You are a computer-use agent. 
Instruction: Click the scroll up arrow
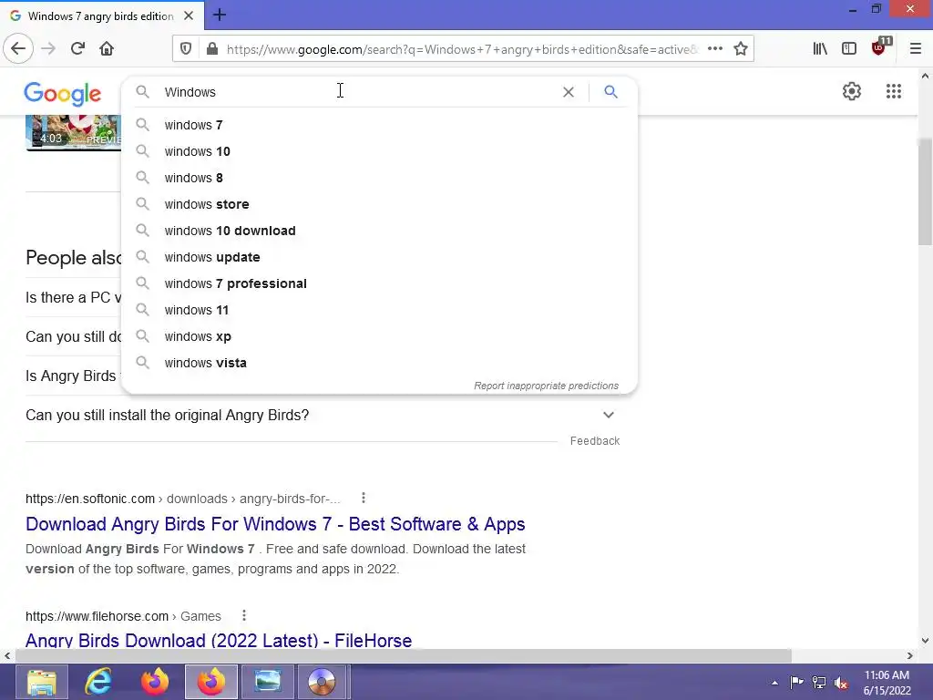[x=925, y=76]
